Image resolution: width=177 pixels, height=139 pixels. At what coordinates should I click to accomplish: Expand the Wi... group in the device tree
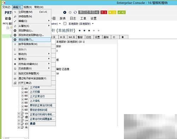pyautogui.click(x=19, y=113)
